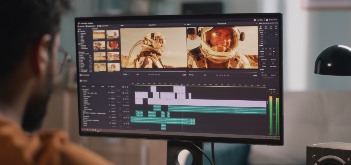Expand the Color Correction tree node

coord(81,90)
